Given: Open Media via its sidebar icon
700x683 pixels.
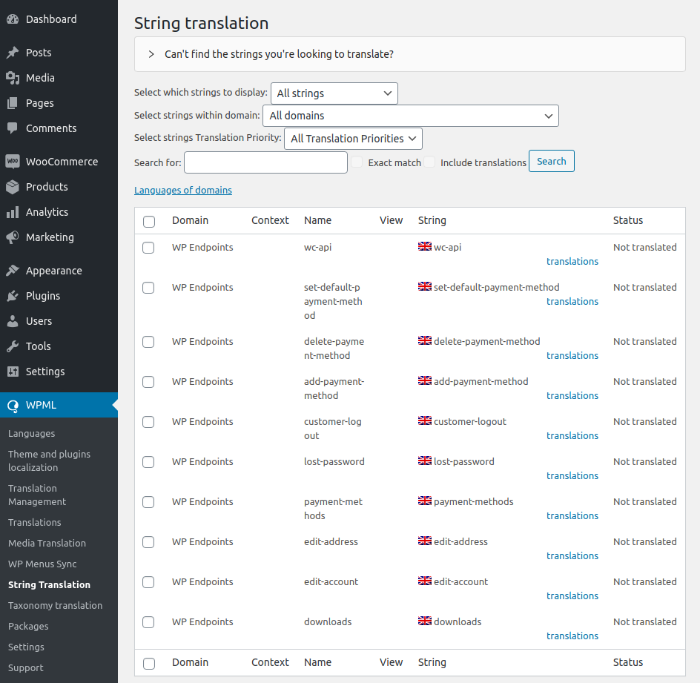Looking at the screenshot, I should (13, 78).
